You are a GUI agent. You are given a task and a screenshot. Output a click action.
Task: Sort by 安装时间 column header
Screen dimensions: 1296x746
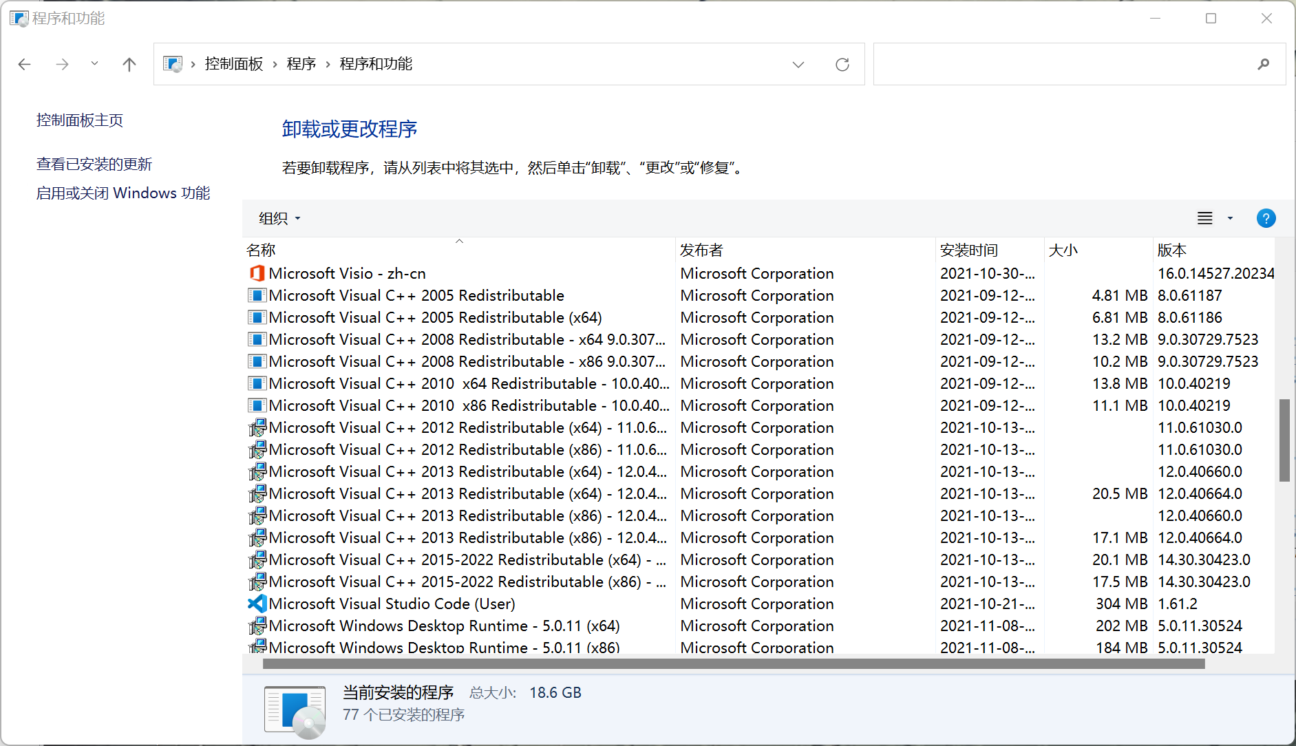pyautogui.click(x=990, y=250)
